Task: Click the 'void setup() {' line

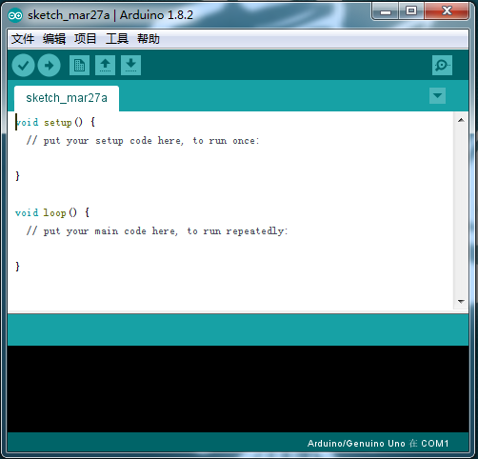Action: pyautogui.click(x=55, y=122)
